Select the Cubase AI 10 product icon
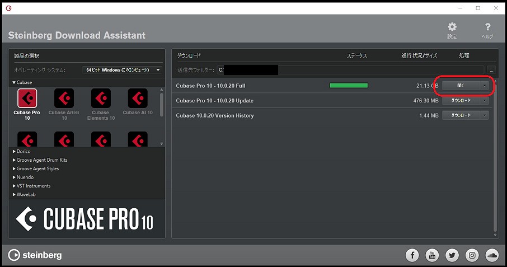 (x=138, y=98)
